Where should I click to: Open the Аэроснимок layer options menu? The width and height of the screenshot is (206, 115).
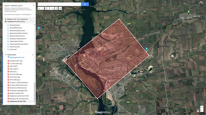coord(33,55)
